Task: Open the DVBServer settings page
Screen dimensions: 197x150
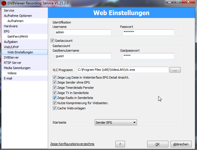Action: point(11,57)
